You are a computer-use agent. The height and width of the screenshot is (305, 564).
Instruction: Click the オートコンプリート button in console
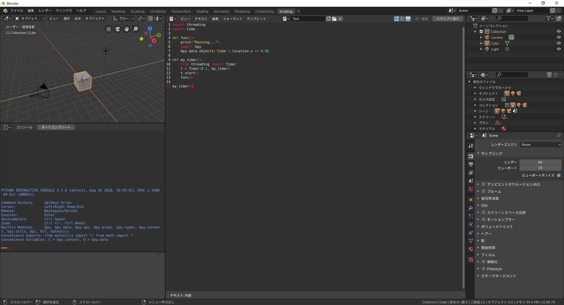point(56,127)
